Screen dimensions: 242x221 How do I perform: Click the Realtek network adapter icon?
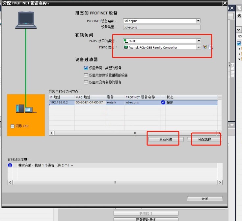click(126, 48)
